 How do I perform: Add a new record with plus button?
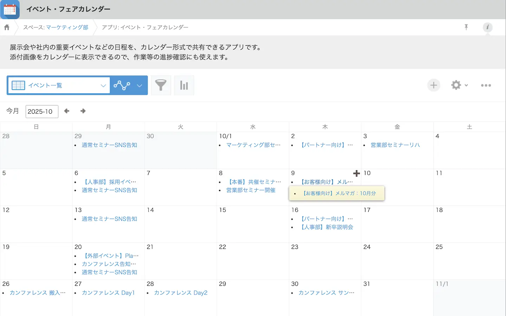(x=434, y=85)
